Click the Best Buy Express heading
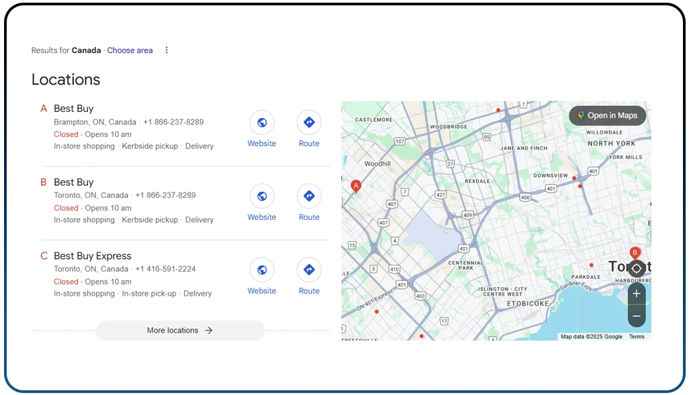This screenshot has height=395, width=689. [93, 256]
